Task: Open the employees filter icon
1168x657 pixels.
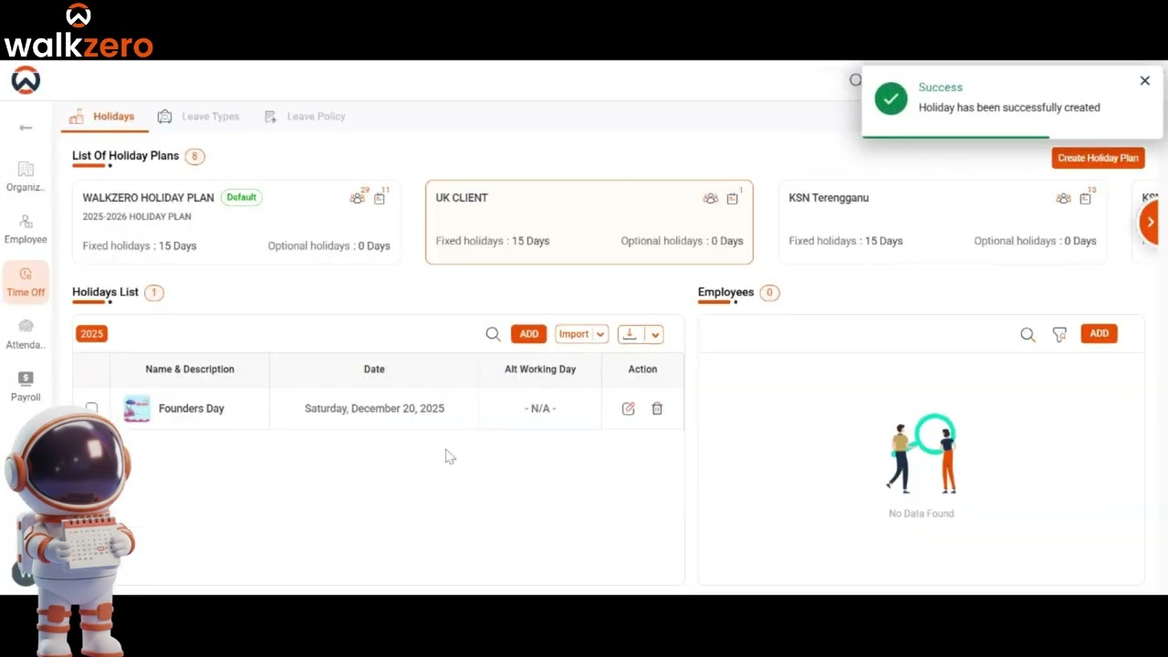Action: pos(1059,335)
